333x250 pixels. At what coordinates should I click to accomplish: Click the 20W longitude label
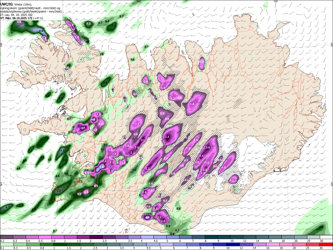pyautogui.click(x=138, y=1)
